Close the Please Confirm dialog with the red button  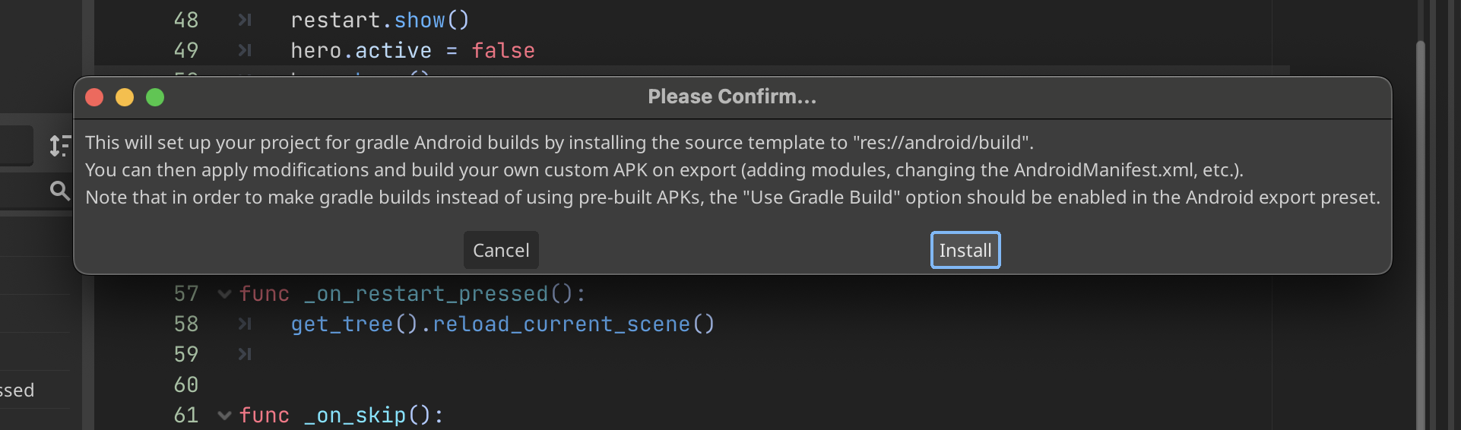pos(94,97)
